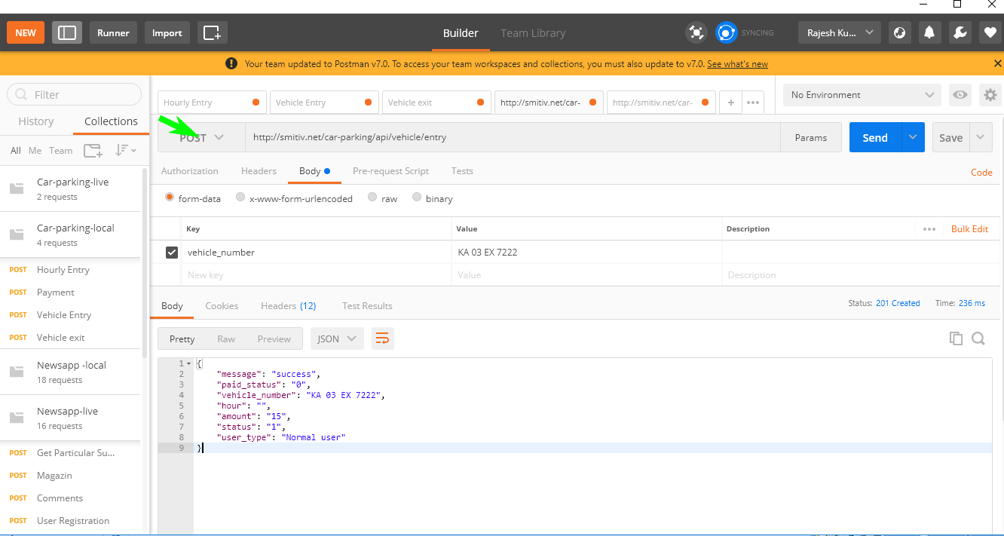Switch to Team Library tab
The image size is (1004, 536).
click(533, 33)
